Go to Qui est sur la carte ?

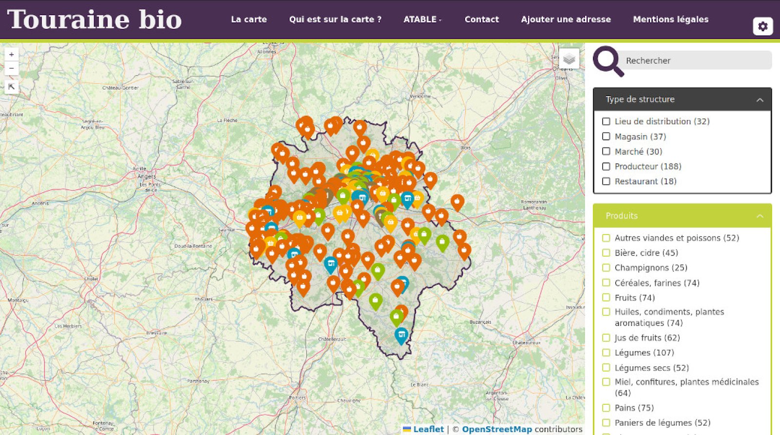[335, 20]
